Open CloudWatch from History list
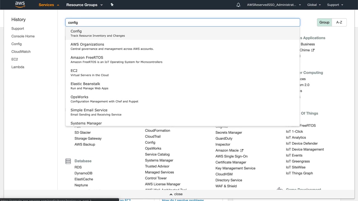Screen dimensions: 358x201 coord(21,52)
